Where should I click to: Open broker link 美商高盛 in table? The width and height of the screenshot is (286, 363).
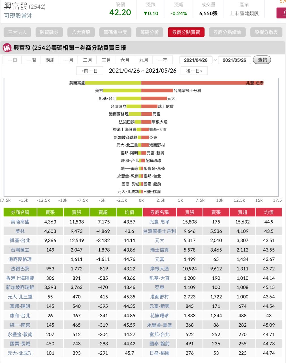(20, 222)
